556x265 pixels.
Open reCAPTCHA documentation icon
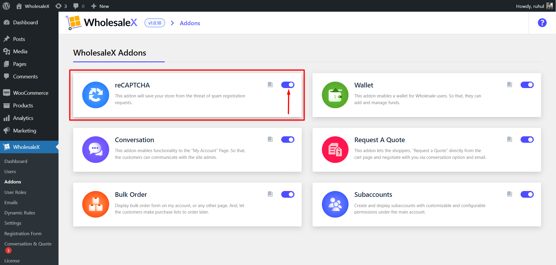(x=270, y=85)
